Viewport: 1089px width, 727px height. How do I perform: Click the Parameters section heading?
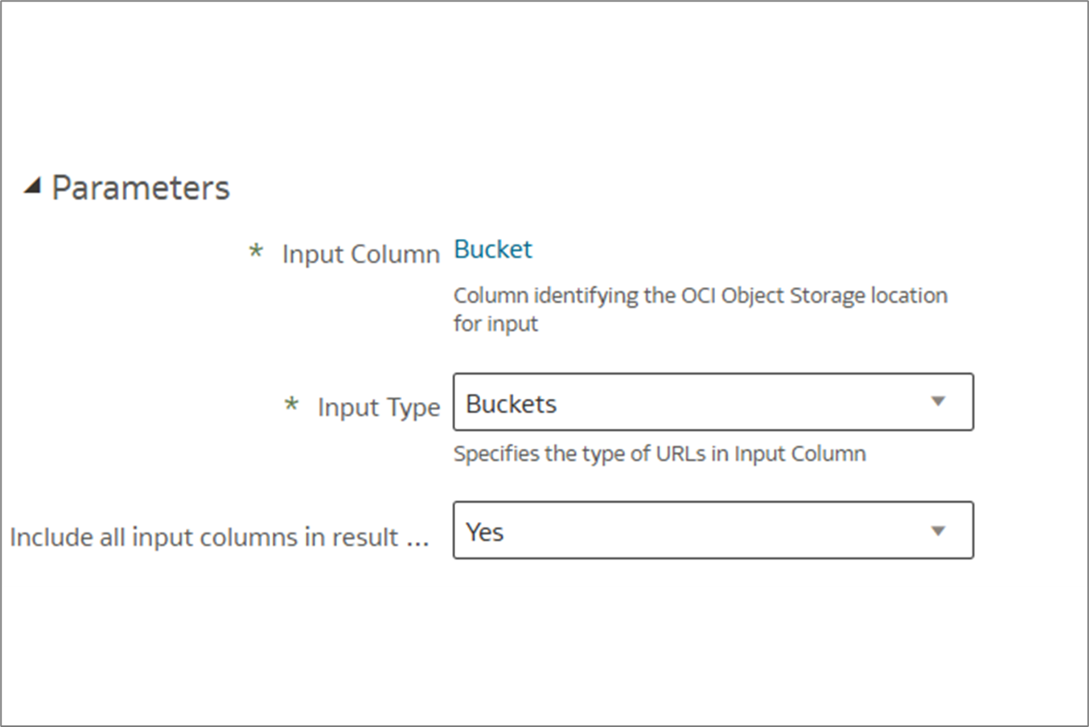(x=141, y=188)
